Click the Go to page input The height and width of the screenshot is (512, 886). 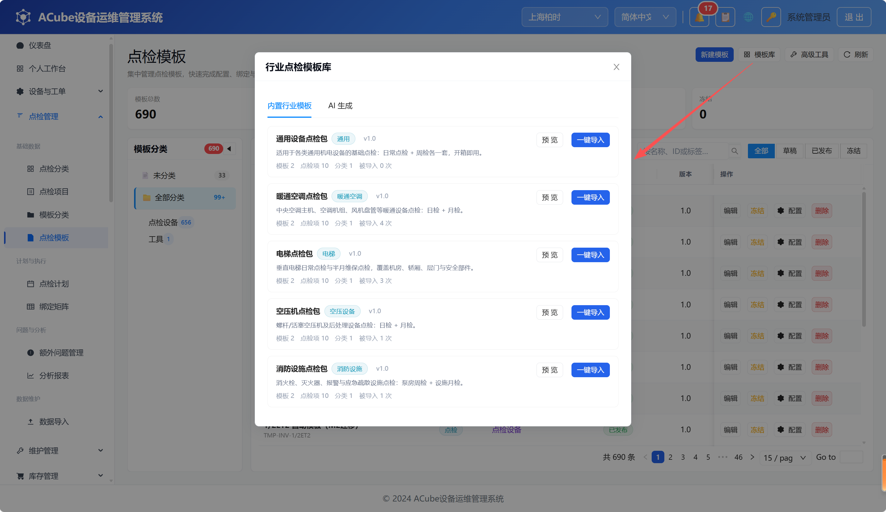851,457
